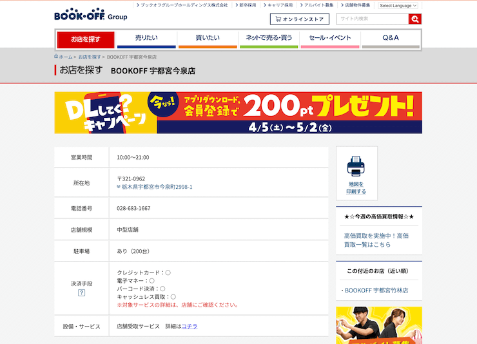The image size is (477, 344).
Task: Click the ★☆今週の高価買取情報☆★ heading
Action: point(379,216)
